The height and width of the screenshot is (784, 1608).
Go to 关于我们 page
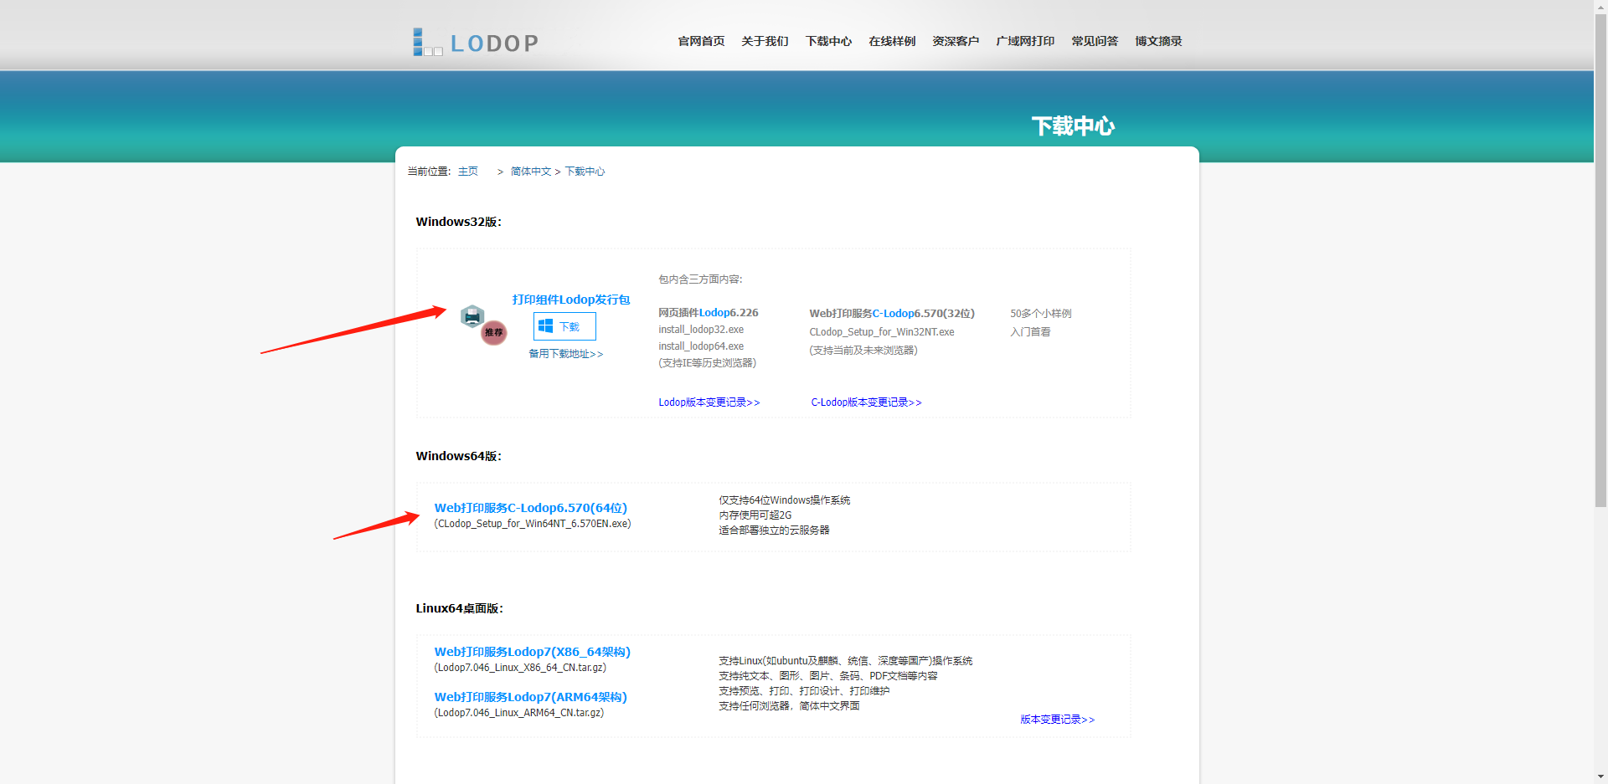(765, 41)
